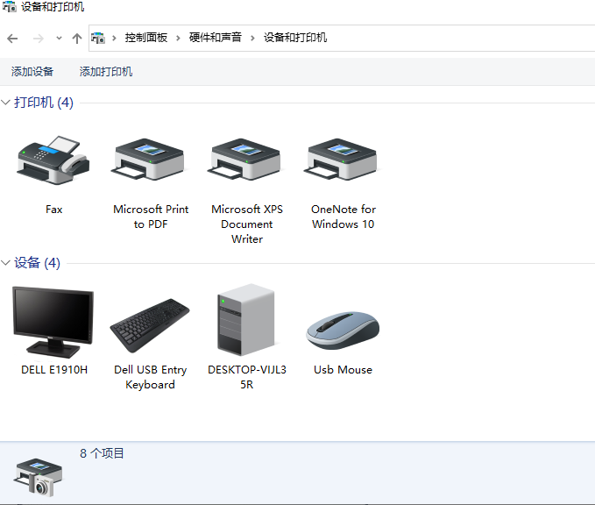Click the Fax label text
The width and height of the screenshot is (595, 505).
pos(53,210)
